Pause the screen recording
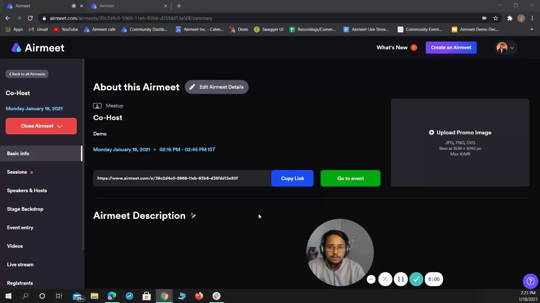540x303 pixels. pos(401,279)
